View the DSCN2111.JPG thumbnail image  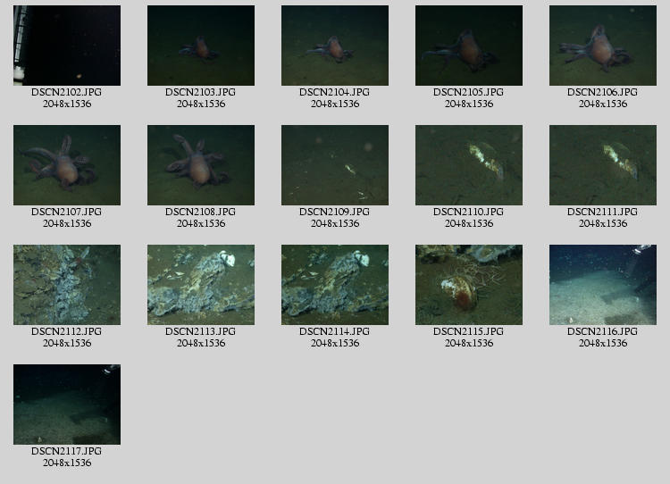coord(603,165)
